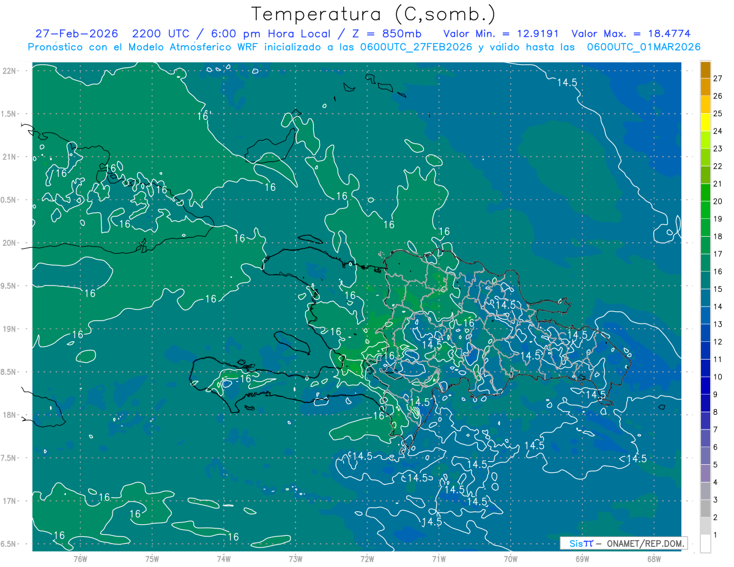Click the '0600UTC_01MAR2026' valid-until timestamp

tap(643, 47)
